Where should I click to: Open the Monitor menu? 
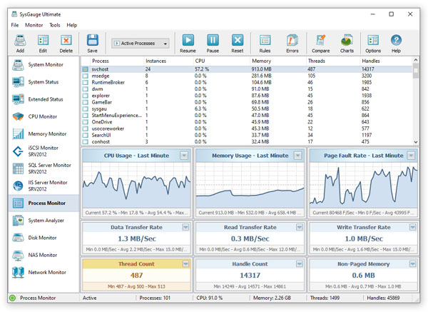(34, 25)
